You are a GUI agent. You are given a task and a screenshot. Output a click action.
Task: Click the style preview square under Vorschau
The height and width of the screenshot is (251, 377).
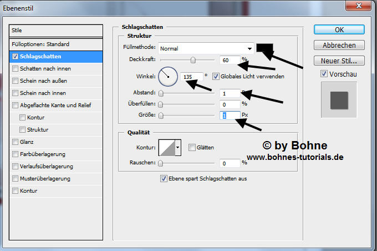click(339, 101)
